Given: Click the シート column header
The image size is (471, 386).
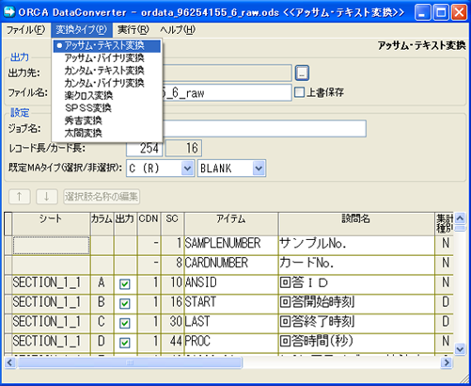Looking at the screenshot, I should (x=51, y=224).
